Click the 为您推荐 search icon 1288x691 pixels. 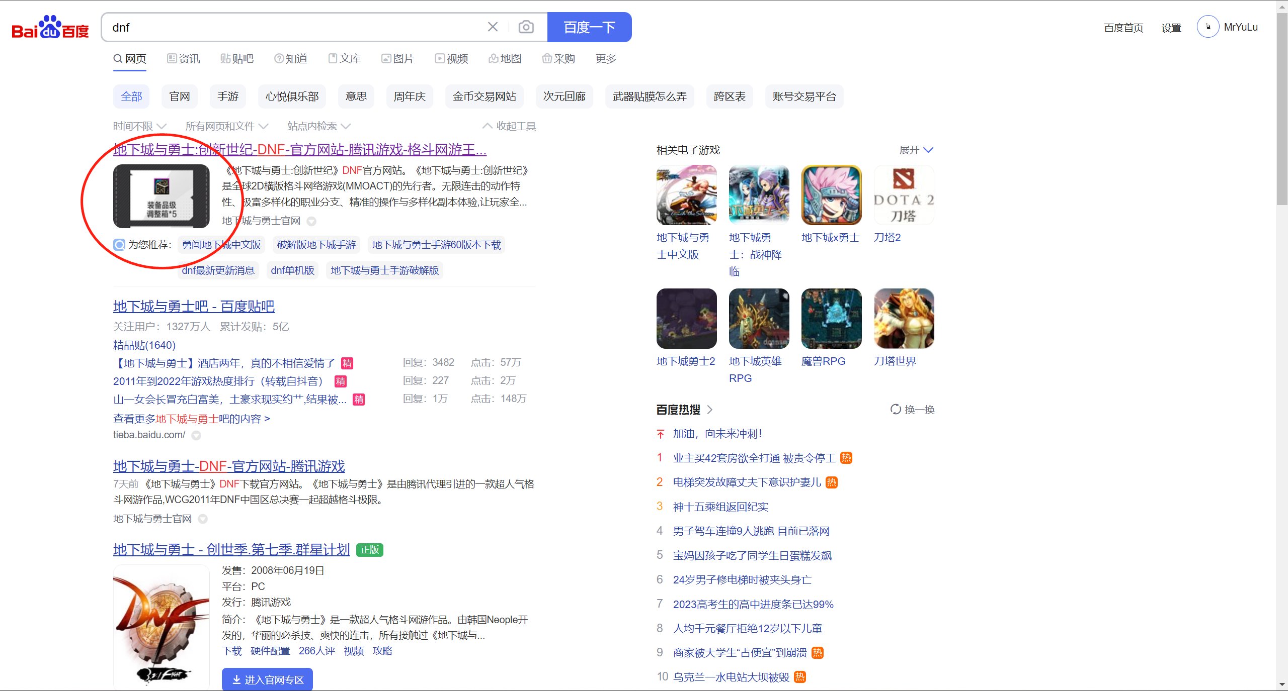tap(119, 245)
